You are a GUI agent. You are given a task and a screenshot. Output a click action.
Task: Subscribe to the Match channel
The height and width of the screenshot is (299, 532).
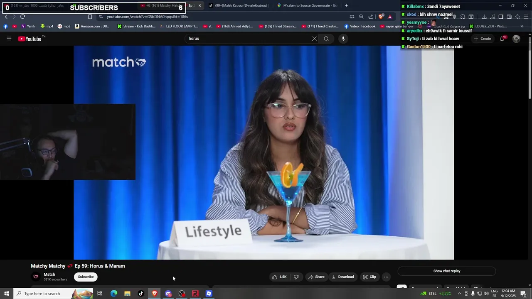[x=86, y=277]
